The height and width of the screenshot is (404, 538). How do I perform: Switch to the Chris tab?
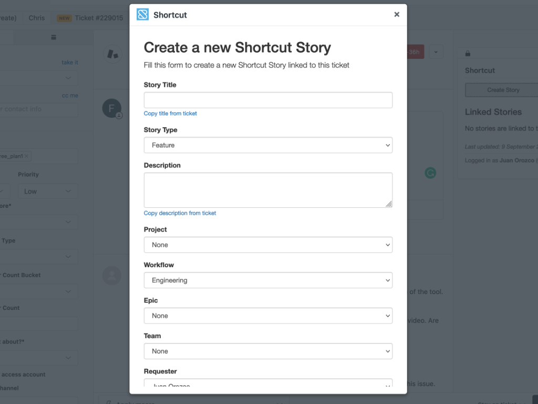36,17
